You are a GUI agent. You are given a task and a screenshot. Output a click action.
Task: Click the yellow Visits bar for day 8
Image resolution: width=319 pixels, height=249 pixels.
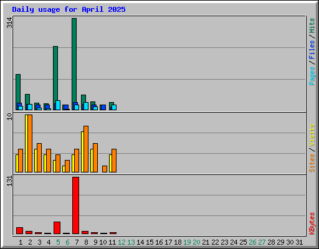click(x=82, y=152)
